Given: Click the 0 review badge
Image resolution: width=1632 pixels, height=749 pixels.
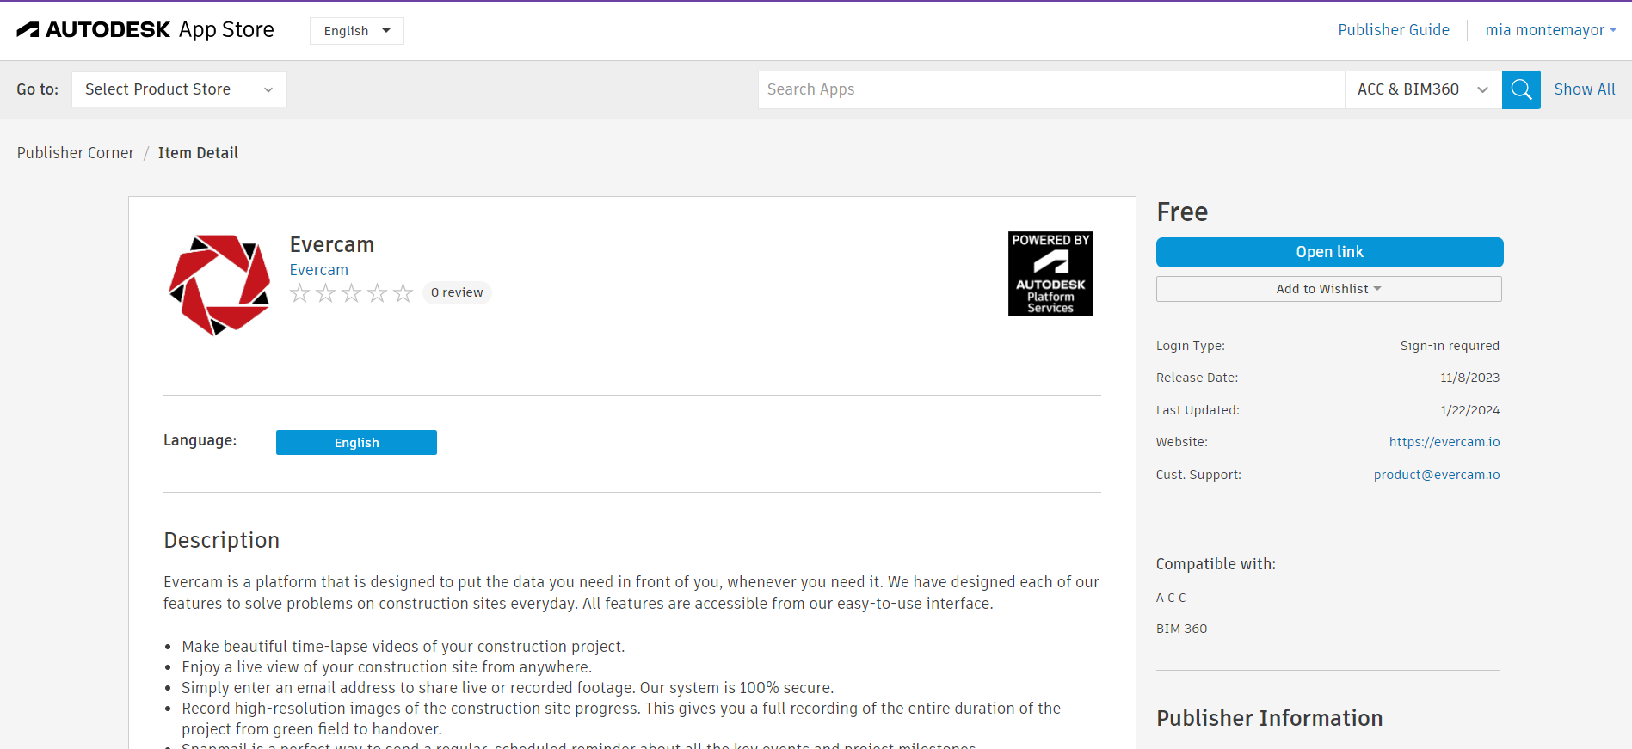Looking at the screenshot, I should point(457,293).
